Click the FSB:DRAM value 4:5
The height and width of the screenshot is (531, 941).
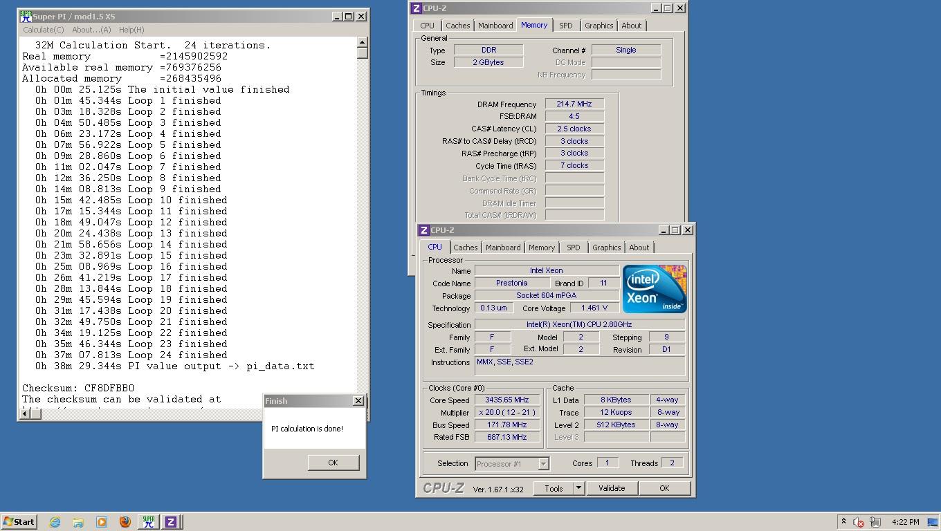tap(574, 116)
